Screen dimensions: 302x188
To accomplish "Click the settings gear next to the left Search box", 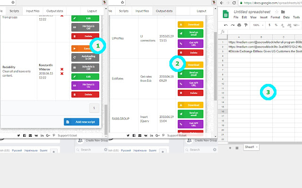I will (106, 149).
